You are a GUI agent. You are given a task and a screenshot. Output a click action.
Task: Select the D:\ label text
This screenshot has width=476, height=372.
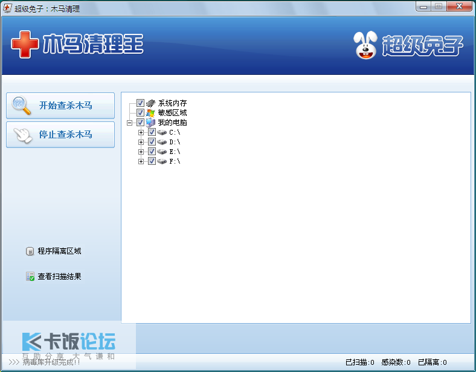pyautogui.click(x=175, y=142)
